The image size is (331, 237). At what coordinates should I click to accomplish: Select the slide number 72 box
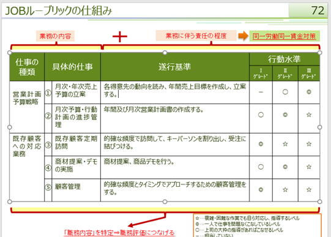[308, 10]
